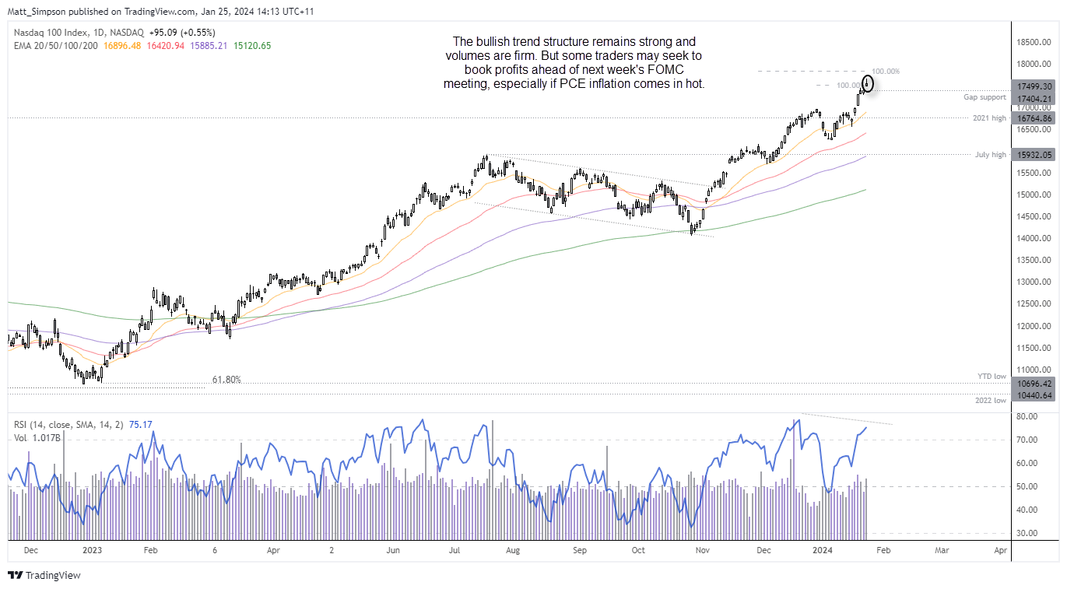Select the 2021 high line label

coord(991,117)
